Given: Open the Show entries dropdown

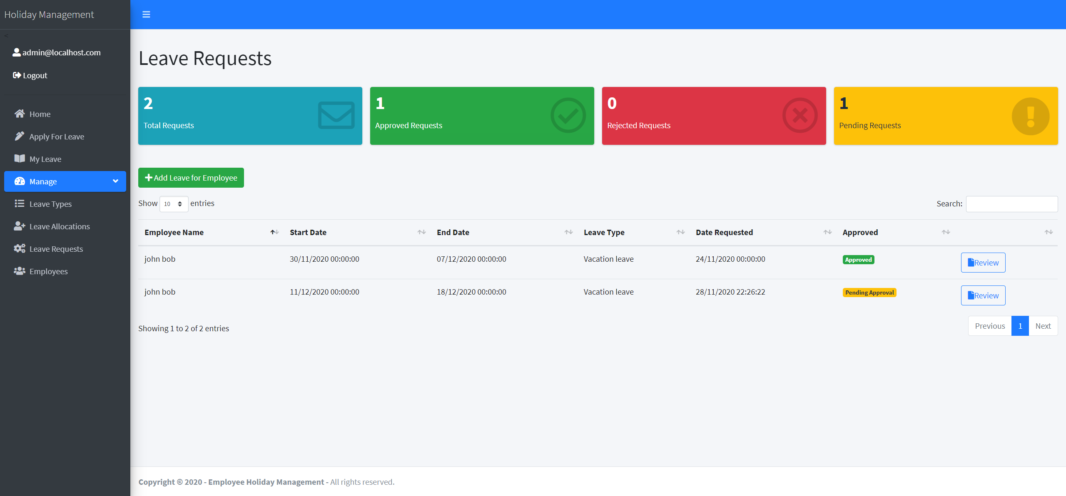Looking at the screenshot, I should pos(174,204).
